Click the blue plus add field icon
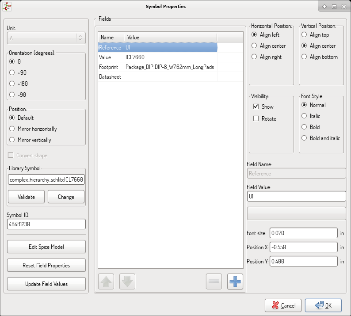The height and width of the screenshot is (316, 351). coord(235,282)
